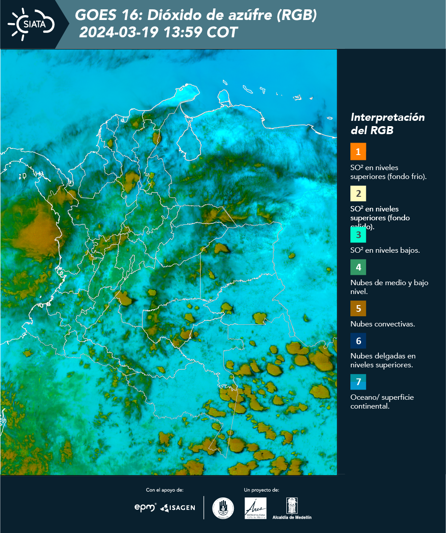446x533 pixels.
Task: Select the green legend swatch numbered 4
Action: tap(358, 267)
